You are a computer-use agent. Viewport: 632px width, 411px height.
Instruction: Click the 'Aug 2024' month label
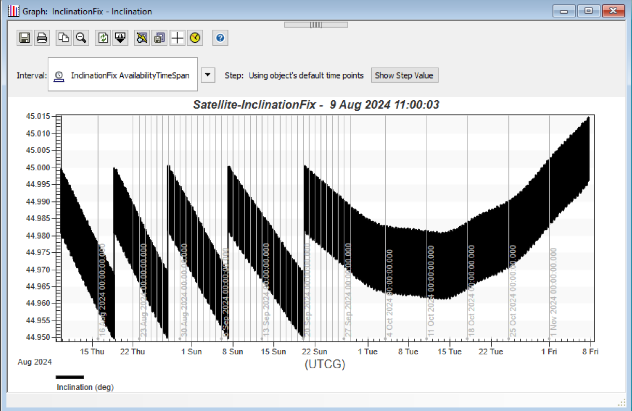35,362
